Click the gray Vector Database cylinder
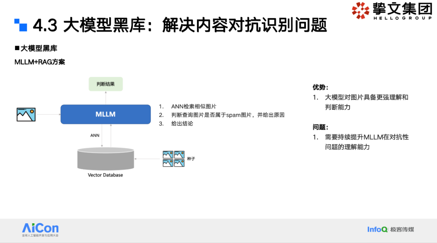Screen dimensions: 437x243 point(106,159)
